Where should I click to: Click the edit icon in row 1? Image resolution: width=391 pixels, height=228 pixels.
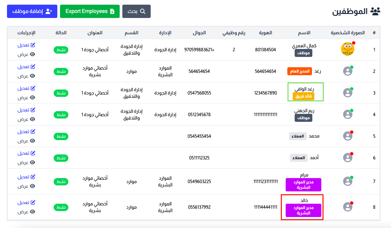33,45
